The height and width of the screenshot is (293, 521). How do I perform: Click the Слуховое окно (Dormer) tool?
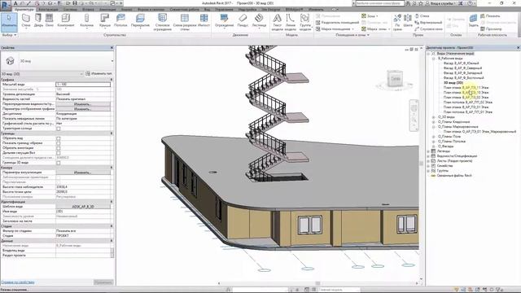tap(428, 29)
